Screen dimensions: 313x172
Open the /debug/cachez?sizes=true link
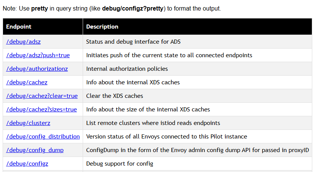click(42, 110)
